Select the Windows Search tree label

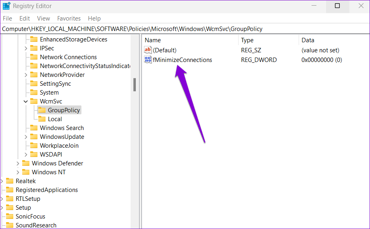(x=62, y=128)
